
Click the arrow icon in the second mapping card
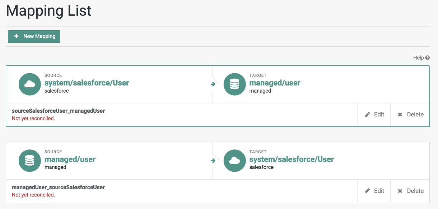pyautogui.click(x=213, y=161)
